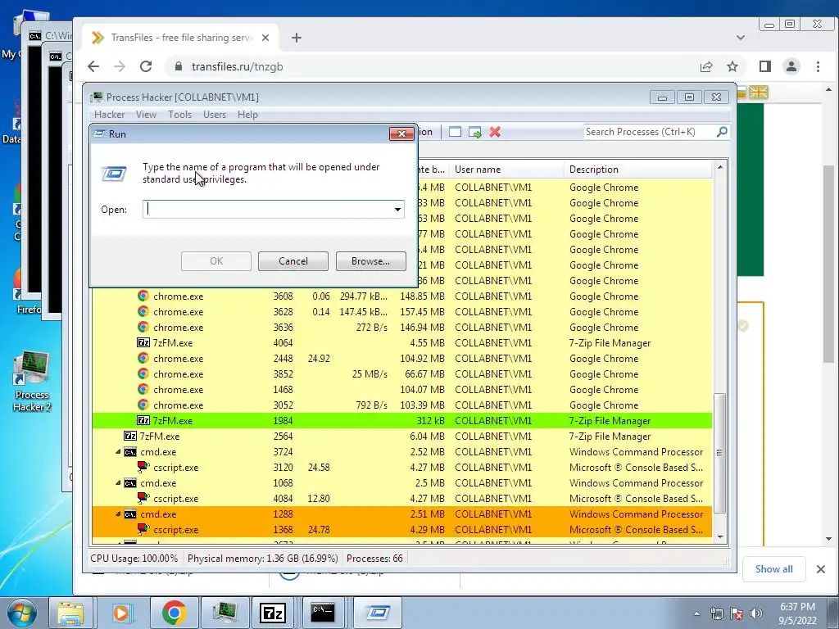Open the Windows Start button
The image size is (839, 629).
pos(21,613)
